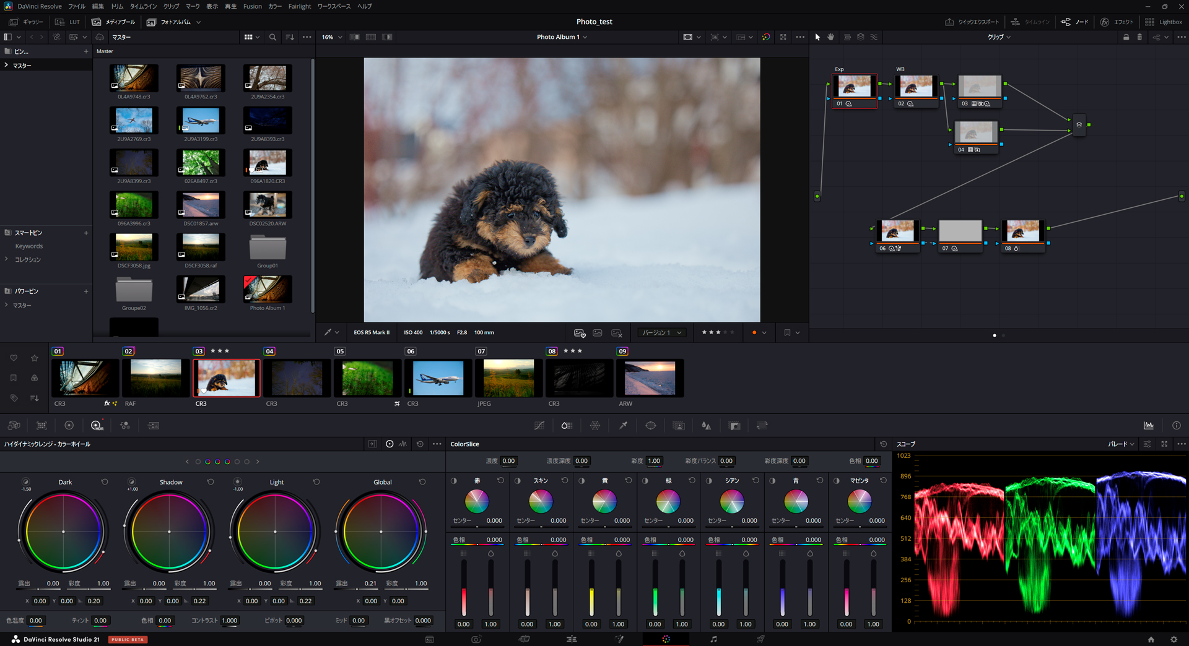
Task: Toggle the ノード (Node) panel
Action: coord(1075,22)
